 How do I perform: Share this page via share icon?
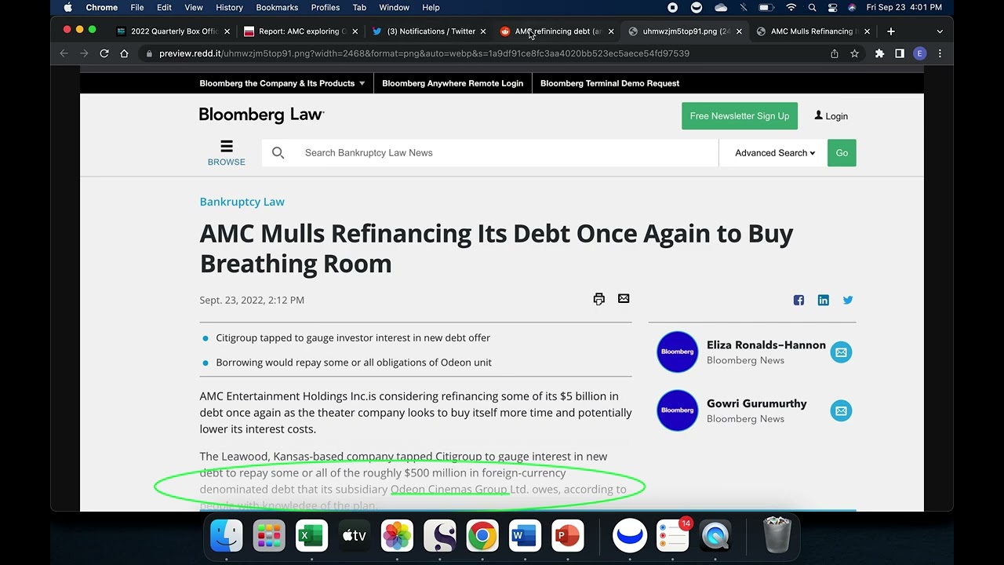click(835, 53)
